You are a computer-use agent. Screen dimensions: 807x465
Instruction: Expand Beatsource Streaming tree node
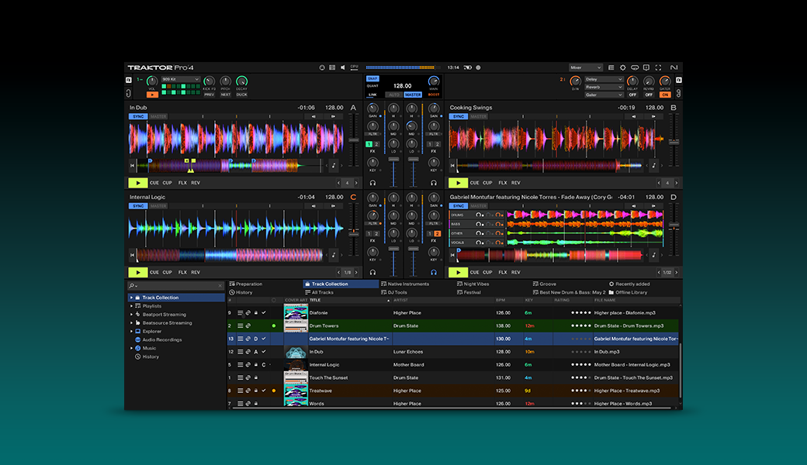click(131, 323)
